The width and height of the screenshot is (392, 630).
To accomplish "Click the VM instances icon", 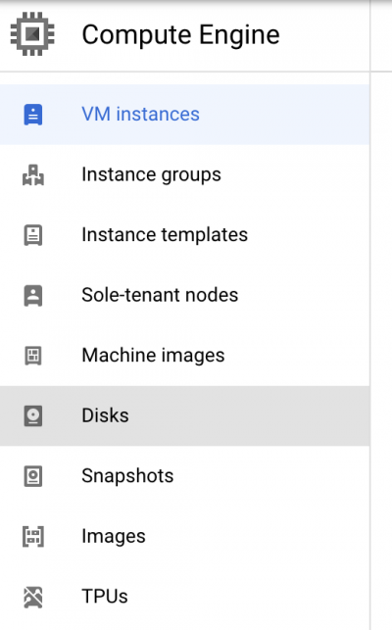I will pyautogui.click(x=33, y=115).
